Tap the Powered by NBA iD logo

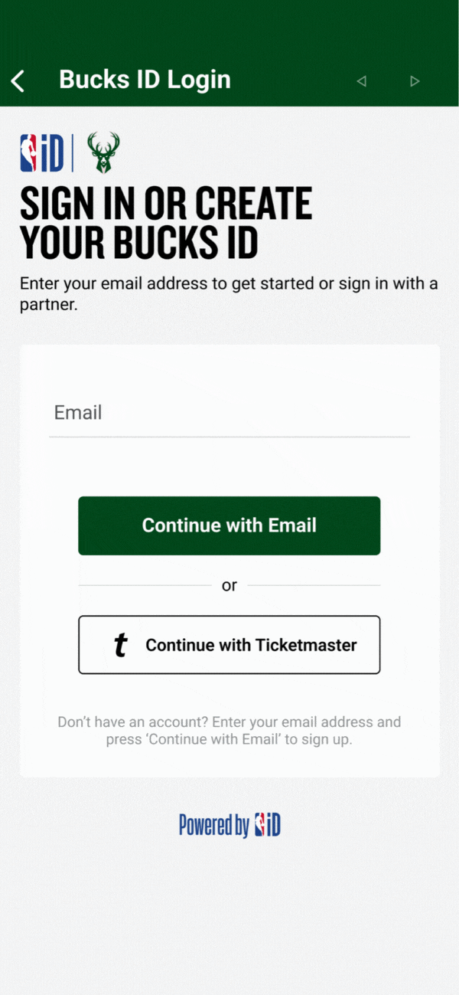click(229, 825)
